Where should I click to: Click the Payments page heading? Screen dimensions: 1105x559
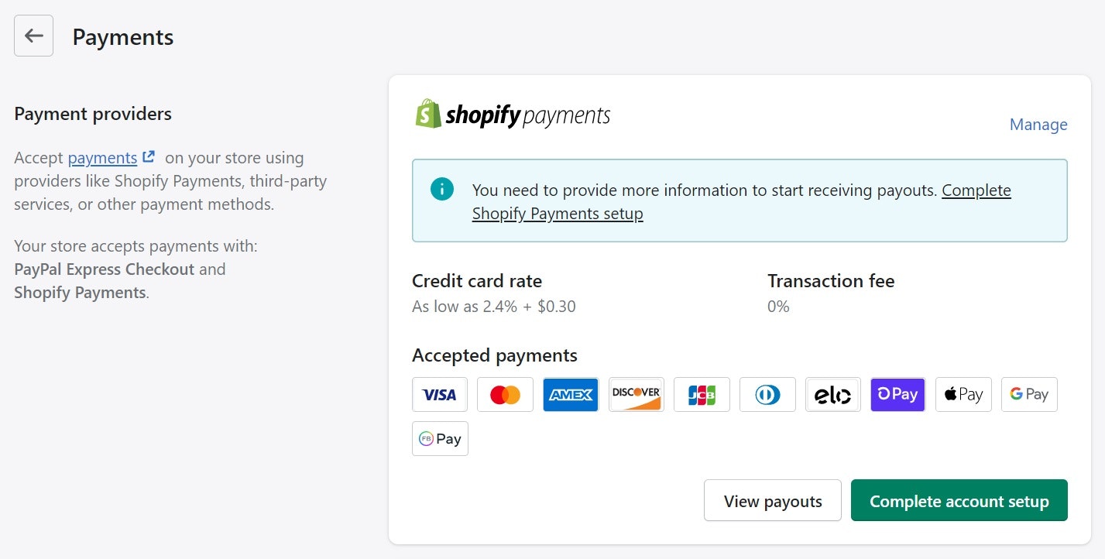123,37
